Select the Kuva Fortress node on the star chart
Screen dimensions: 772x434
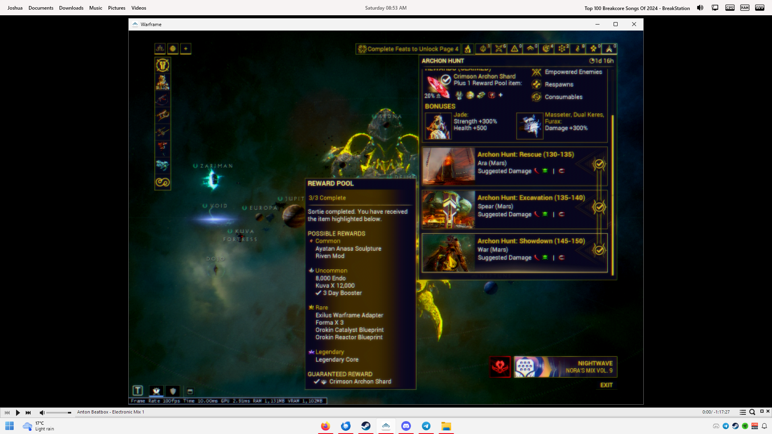point(240,235)
